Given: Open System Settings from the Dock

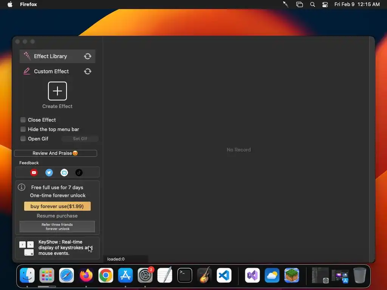Looking at the screenshot, I should [145, 275].
